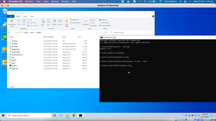The width and height of the screenshot is (216, 121).
Task: Open File Explorer from the taskbar
Action: (x=67, y=116)
